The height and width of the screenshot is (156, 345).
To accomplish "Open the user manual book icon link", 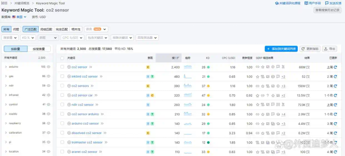I will pyautogui.click(x=313, y=3).
